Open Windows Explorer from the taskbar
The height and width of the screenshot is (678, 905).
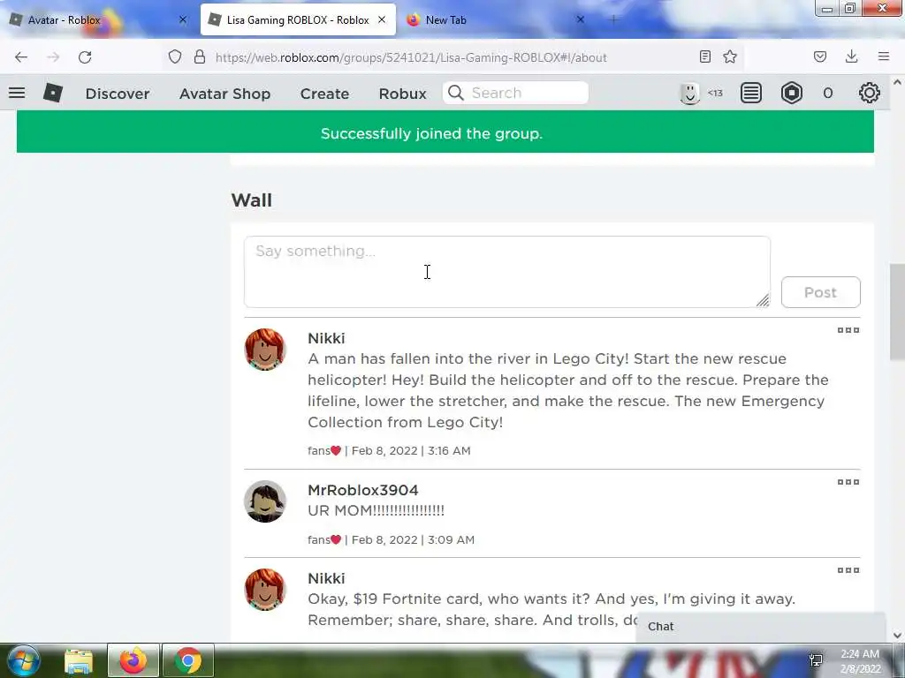[x=79, y=660]
